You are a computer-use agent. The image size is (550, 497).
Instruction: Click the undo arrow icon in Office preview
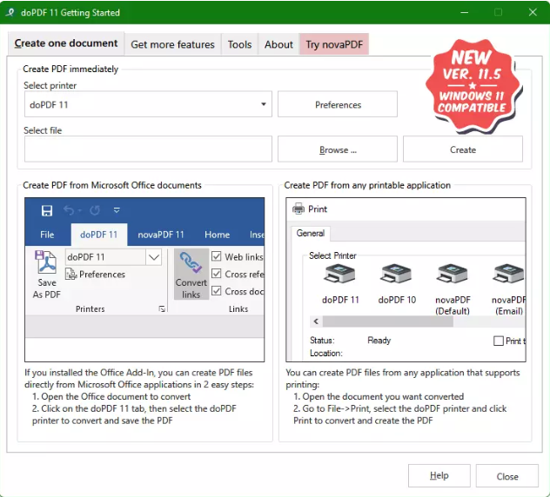pos(69,210)
